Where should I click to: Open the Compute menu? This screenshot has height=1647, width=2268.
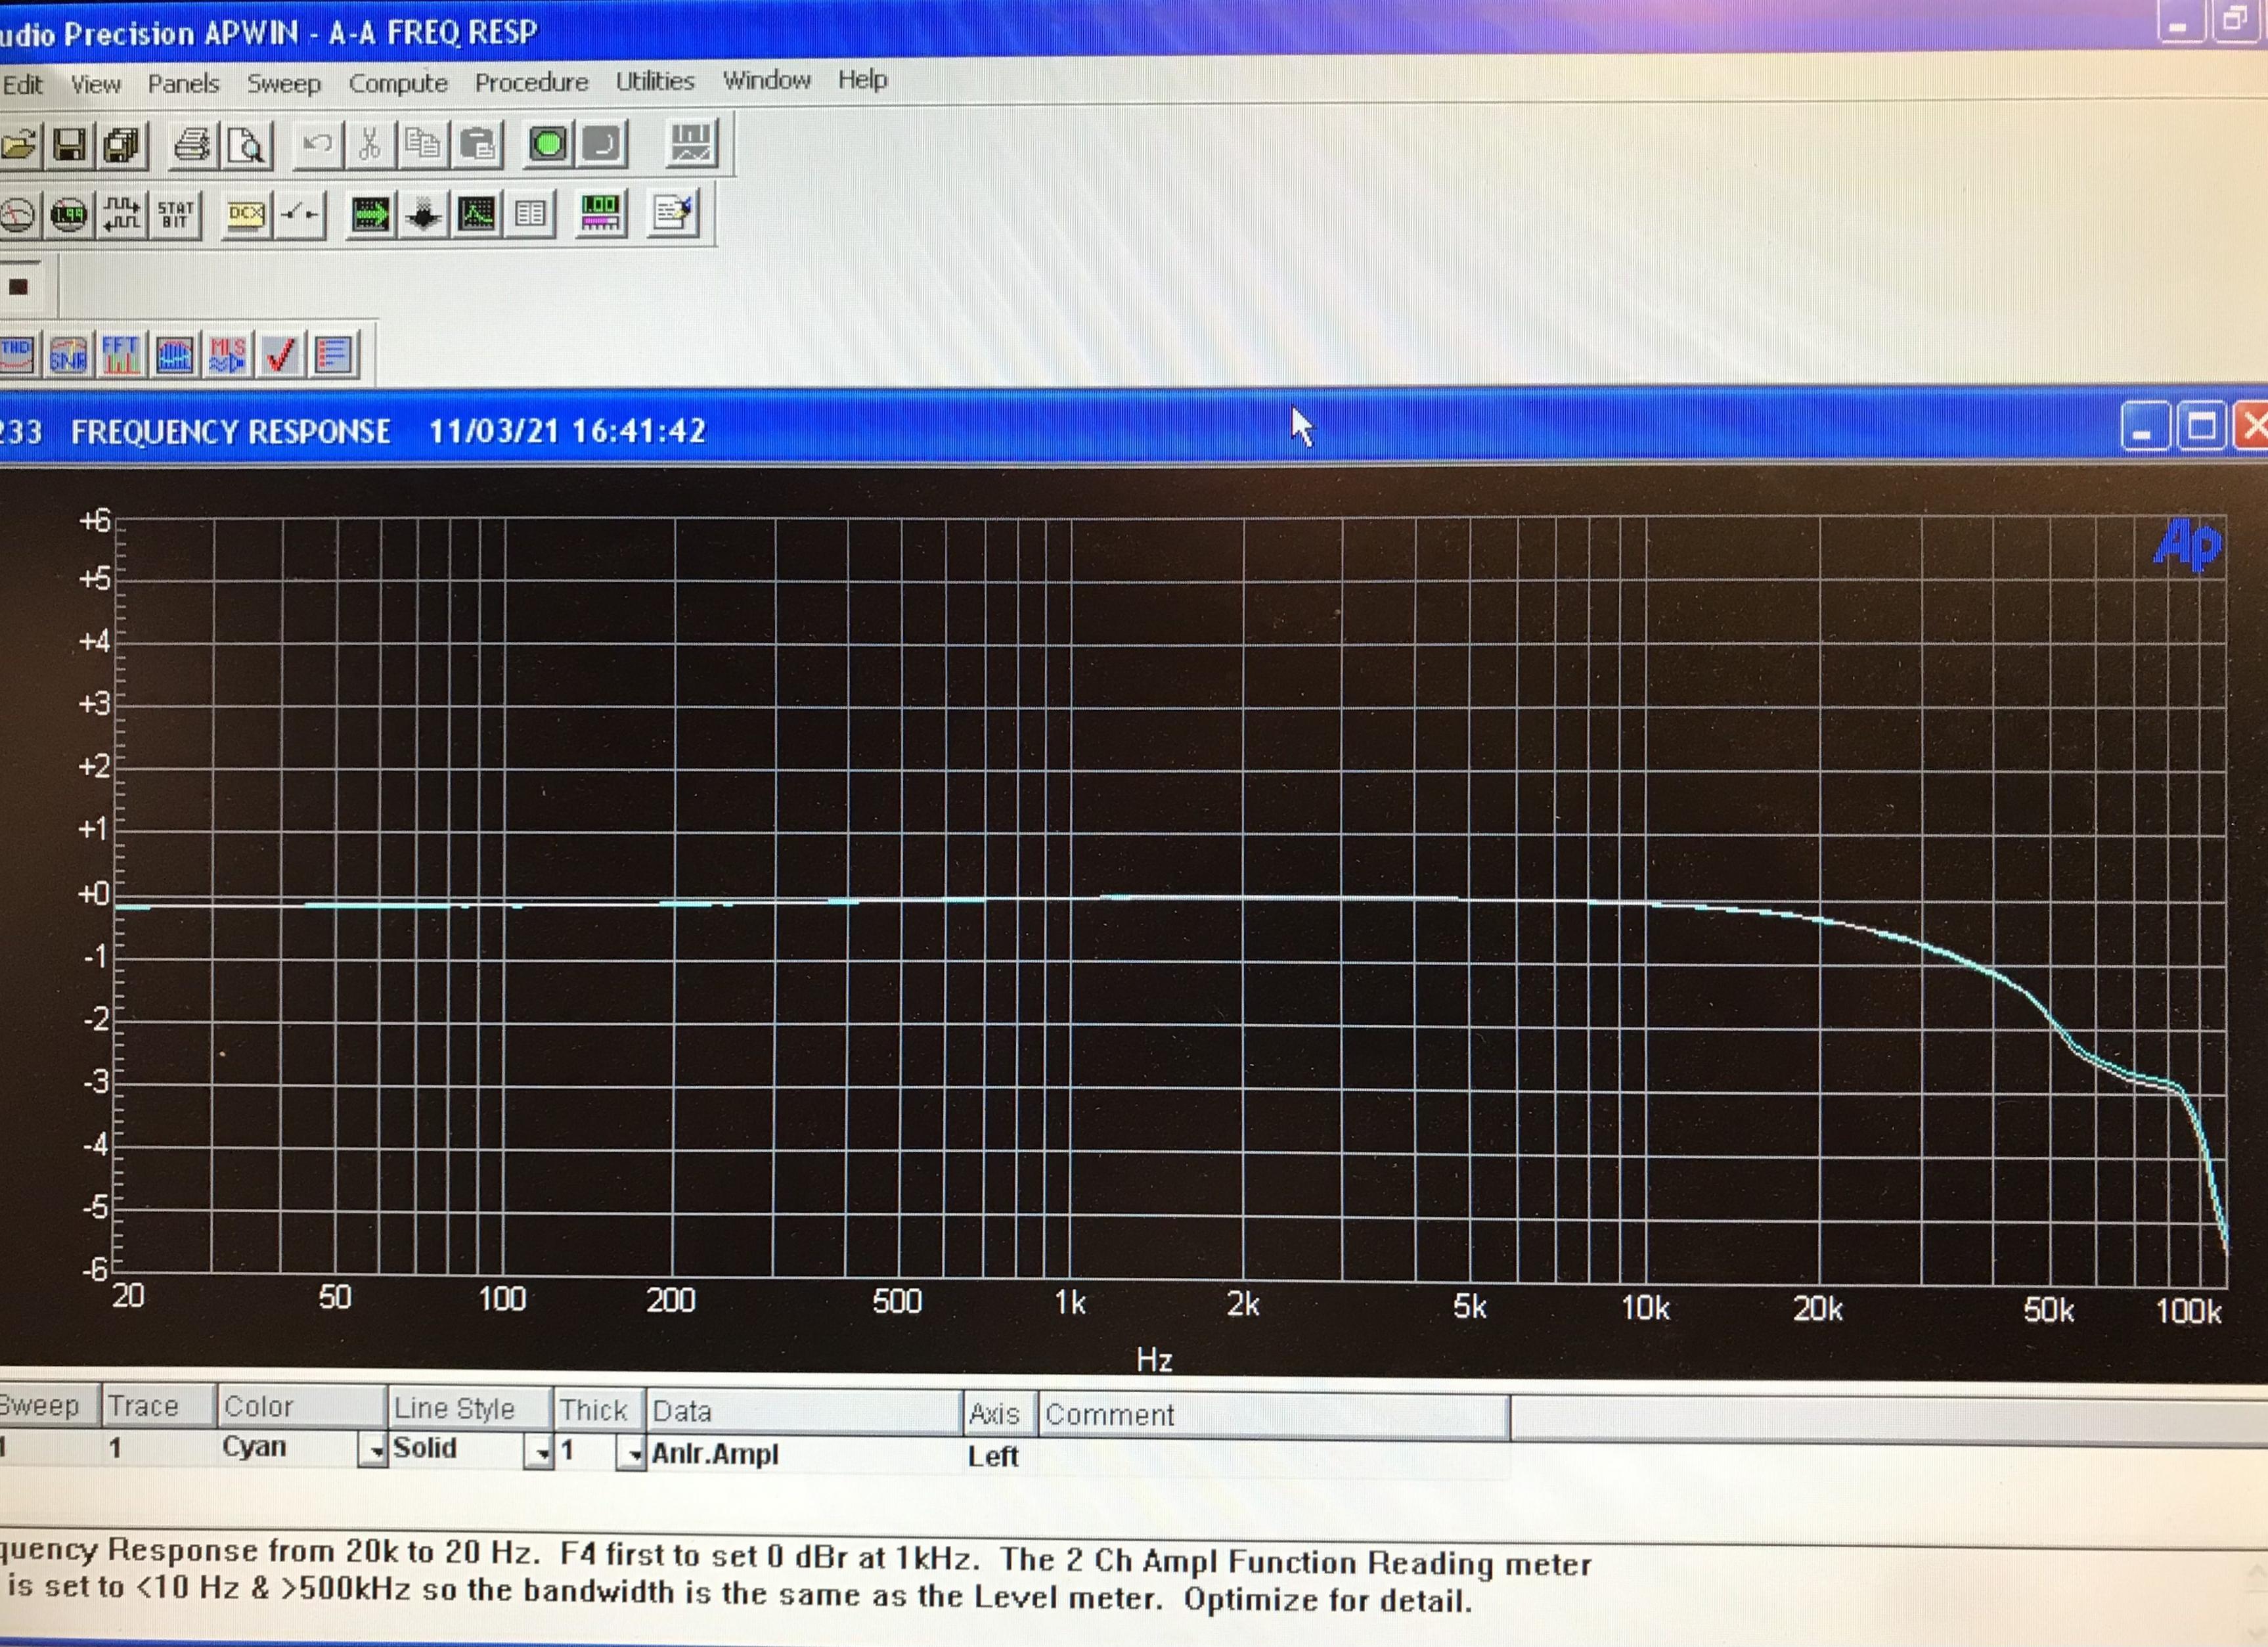(x=398, y=82)
